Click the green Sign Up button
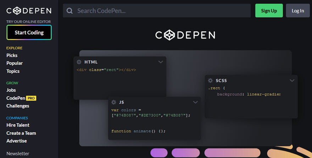The height and width of the screenshot is (158, 312). tap(269, 11)
